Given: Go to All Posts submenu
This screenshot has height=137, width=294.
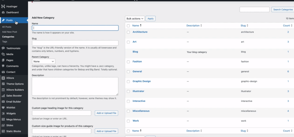Looking at the screenshot, I should tap(6, 27).
